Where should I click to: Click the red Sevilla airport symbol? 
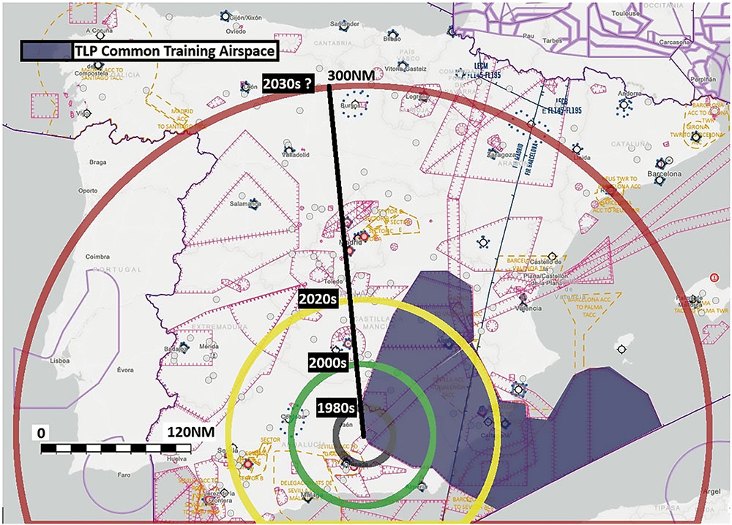pos(248,464)
